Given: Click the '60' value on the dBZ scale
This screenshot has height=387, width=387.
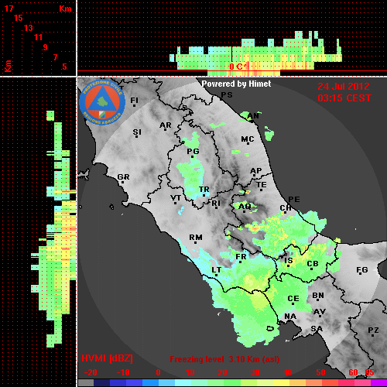Looking at the screenshot, I should (353, 372).
